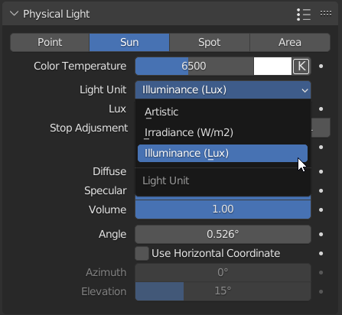Collapse the Physical Light panel
The image size is (342, 315).
14,14
